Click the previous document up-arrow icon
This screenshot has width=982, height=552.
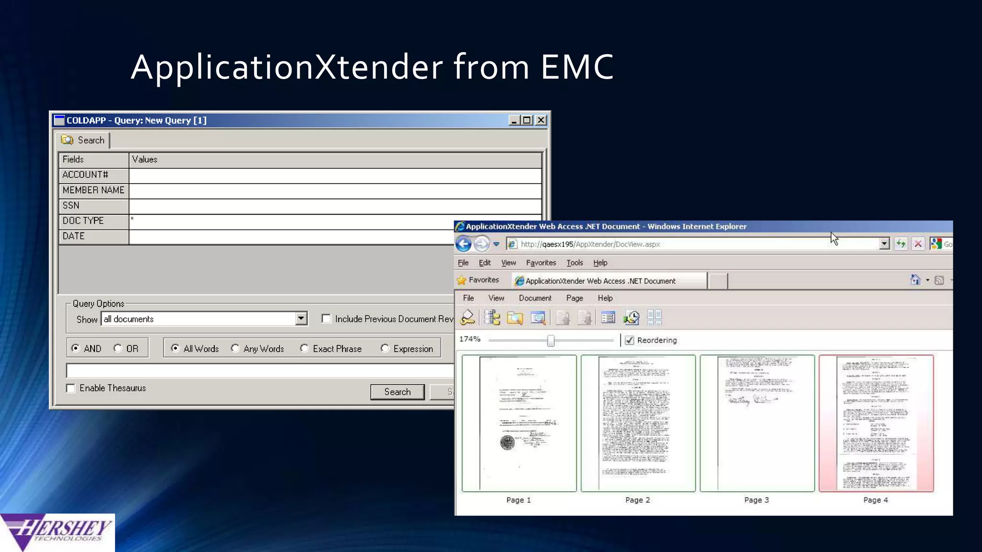[x=563, y=318]
